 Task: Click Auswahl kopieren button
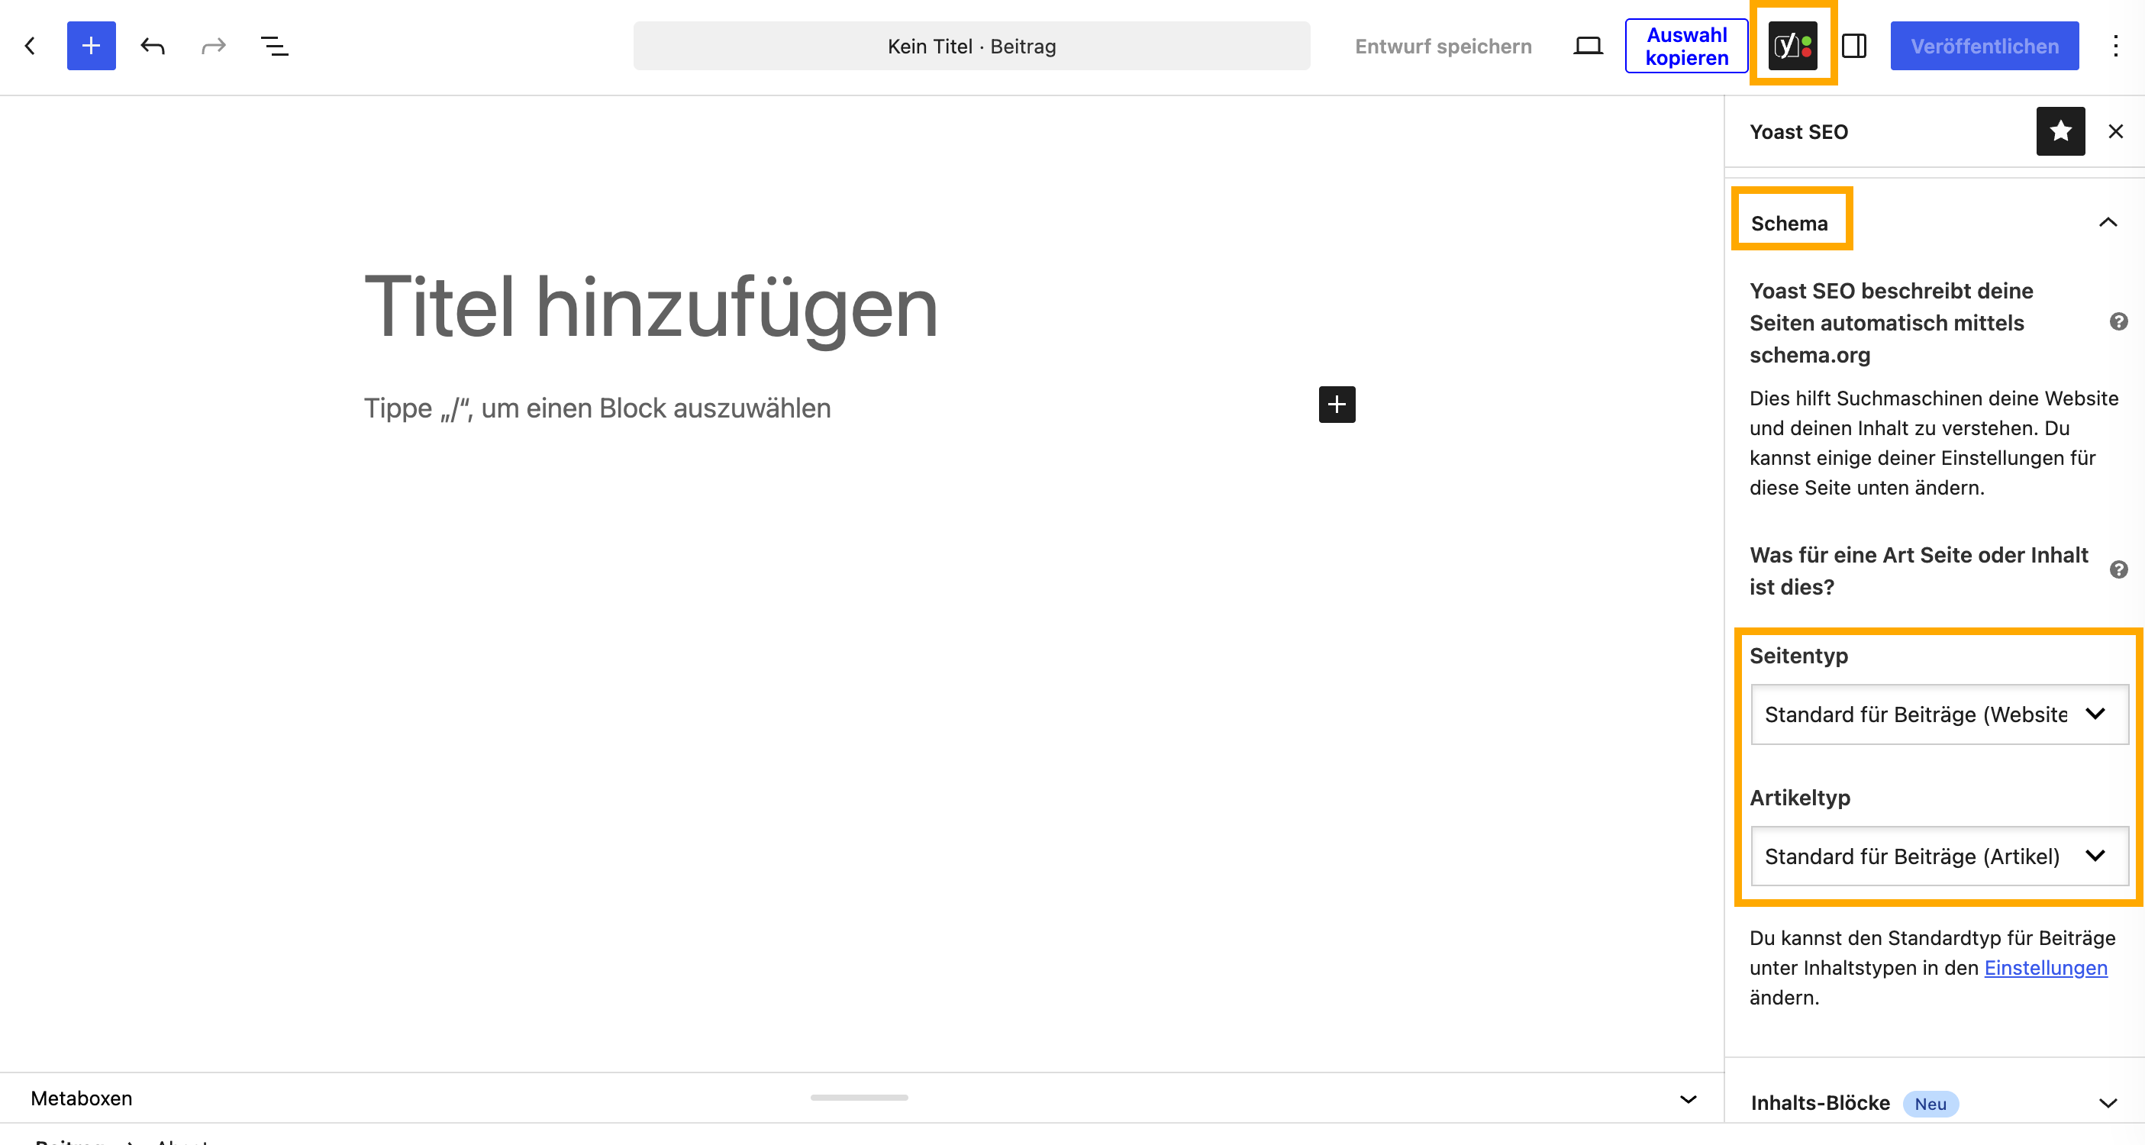pyautogui.click(x=1686, y=46)
